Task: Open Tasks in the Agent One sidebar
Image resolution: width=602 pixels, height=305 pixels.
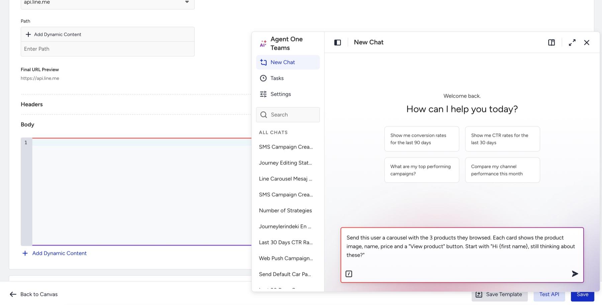Action: [288, 78]
